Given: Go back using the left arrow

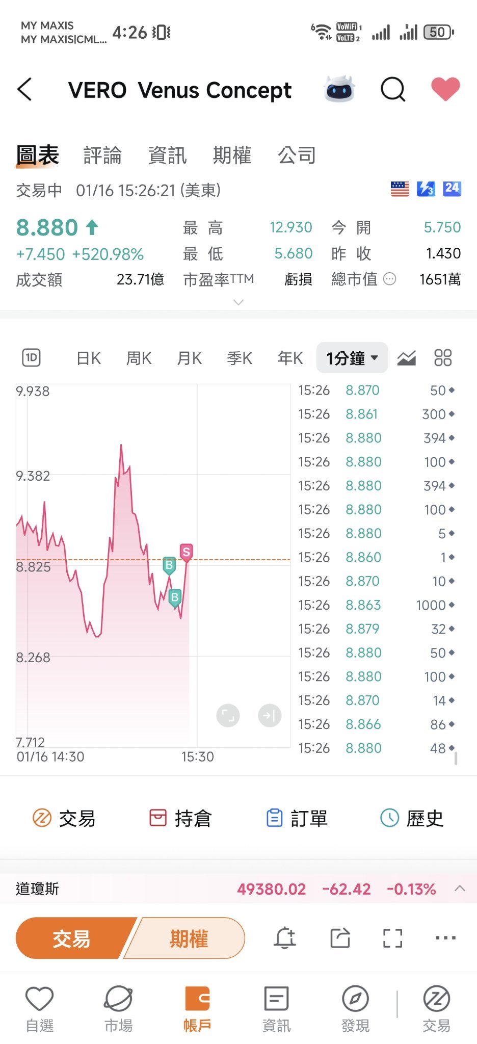Looking at the screenshot, I should [x=24, y=90].
